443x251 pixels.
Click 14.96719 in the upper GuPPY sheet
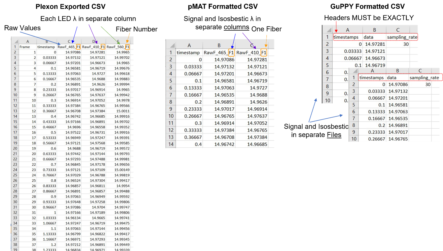point(374,65)
